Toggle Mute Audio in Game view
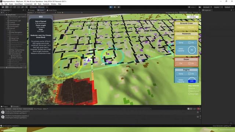Screen dimensions: 235x132 tap(183, 12)
